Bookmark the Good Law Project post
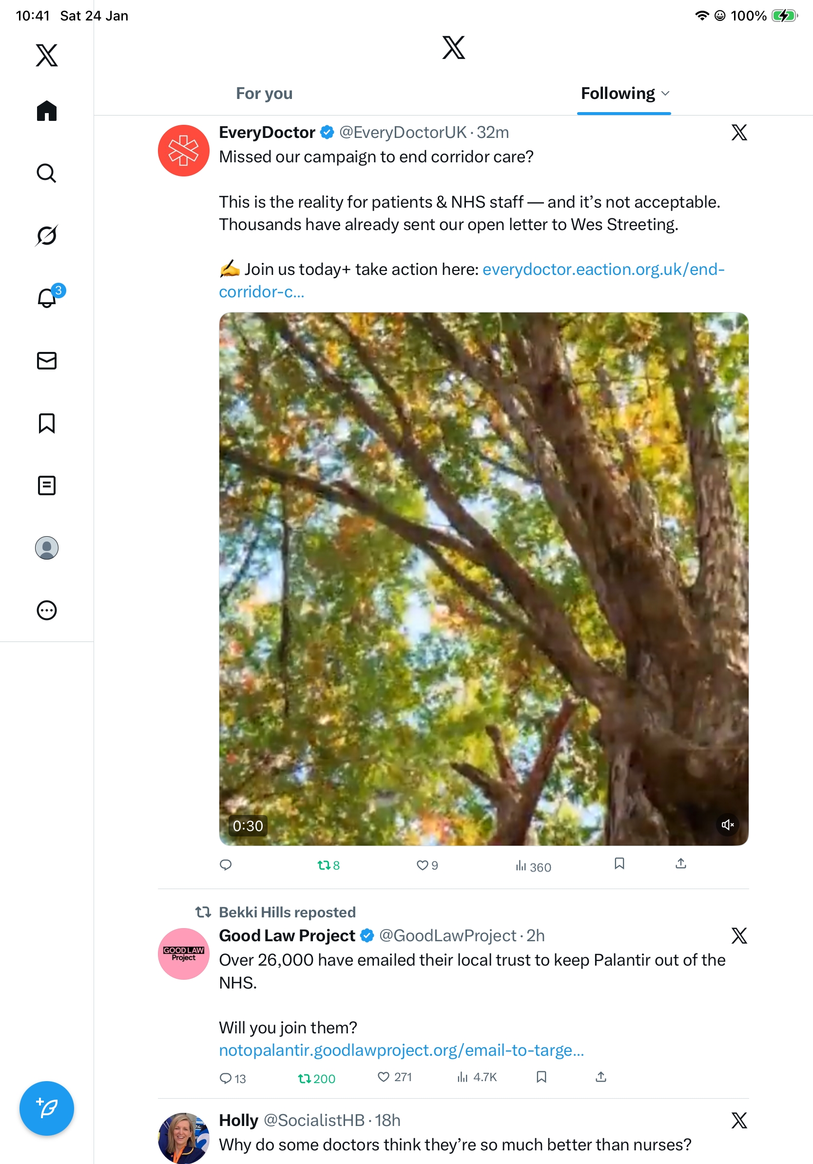 tap(542, 1077)
